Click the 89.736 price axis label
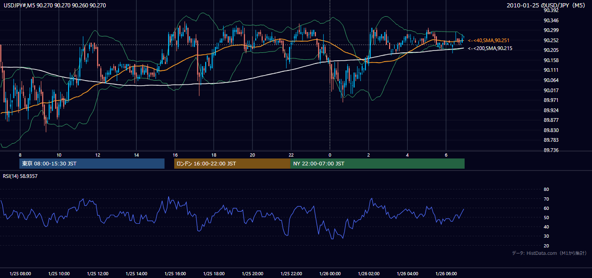This screenshot has height=278, width=592. click(550, 150)
